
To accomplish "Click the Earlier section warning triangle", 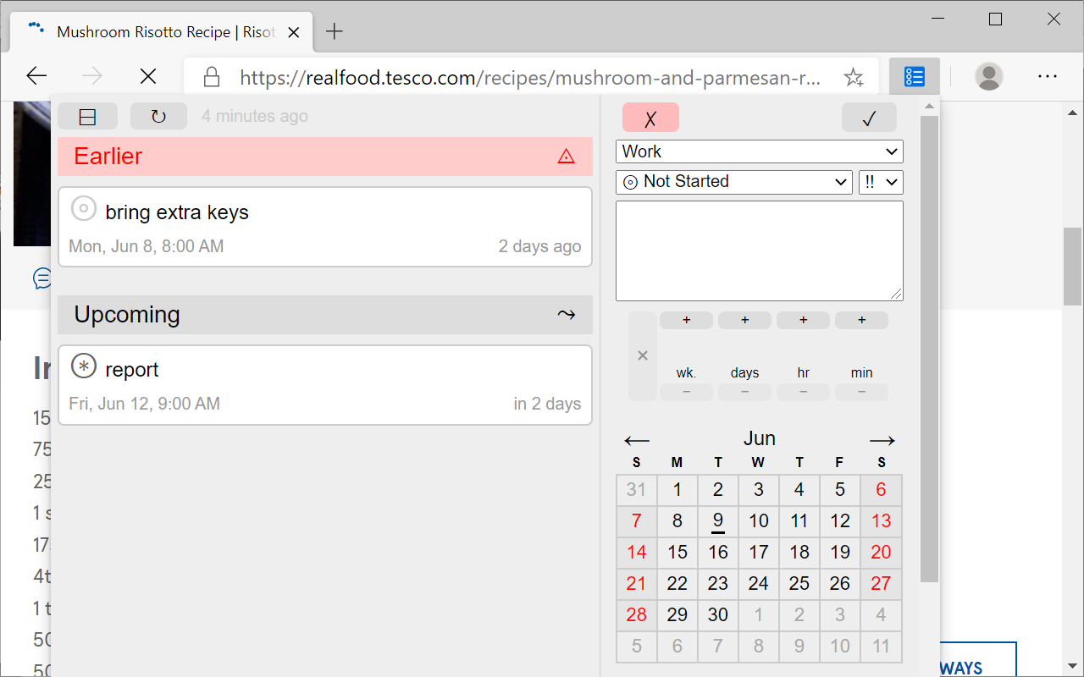I will [x=566, y=157].
